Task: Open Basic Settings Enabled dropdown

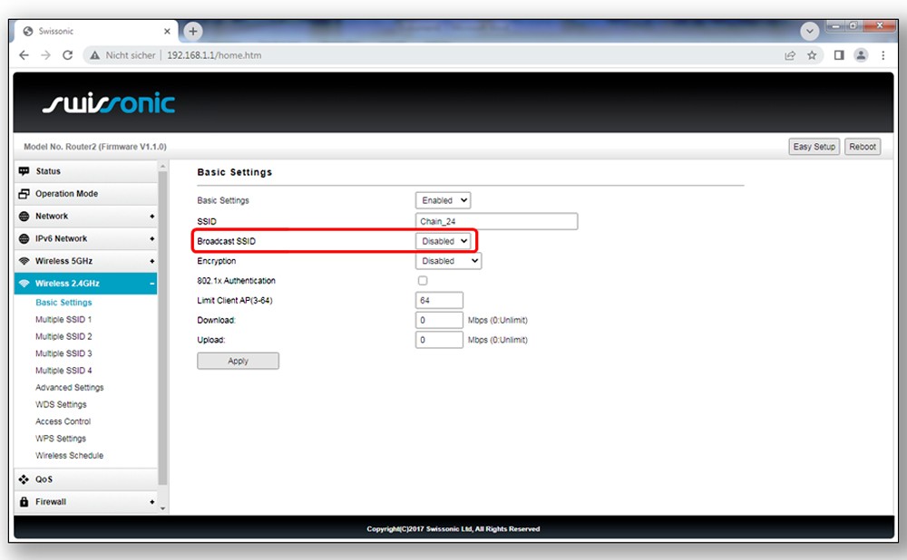Action: (443, 200)
